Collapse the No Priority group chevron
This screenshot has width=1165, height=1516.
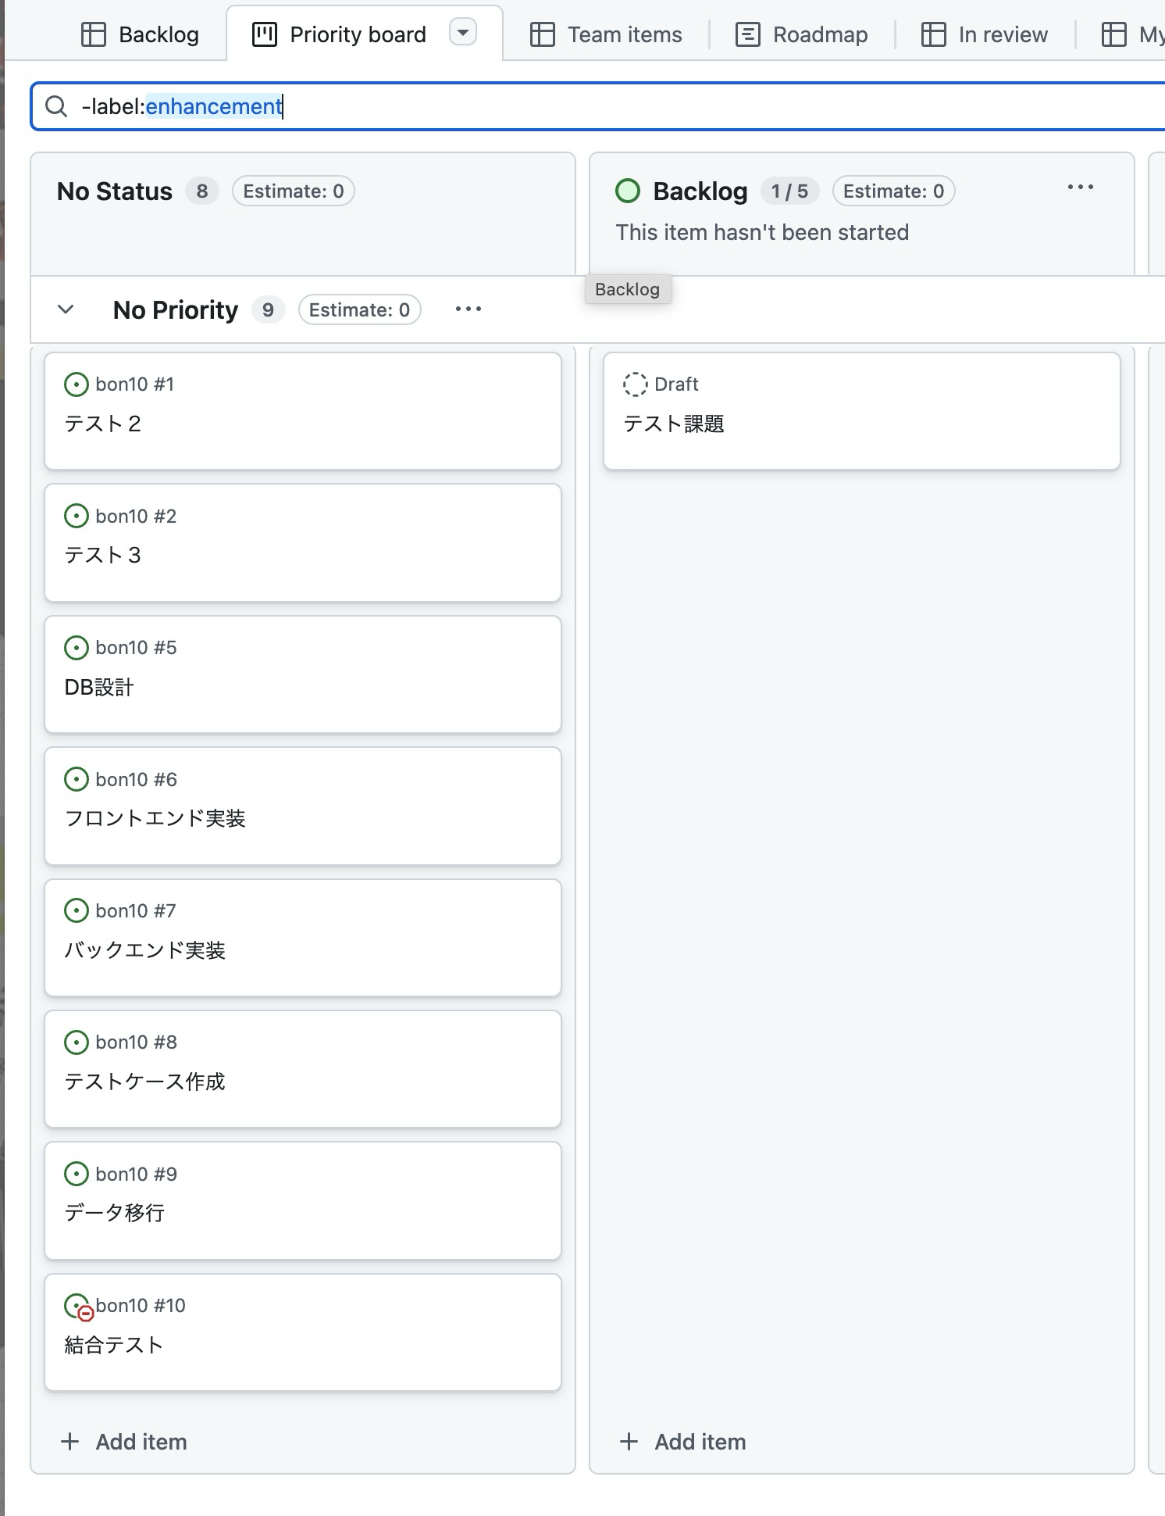(66, 309)
